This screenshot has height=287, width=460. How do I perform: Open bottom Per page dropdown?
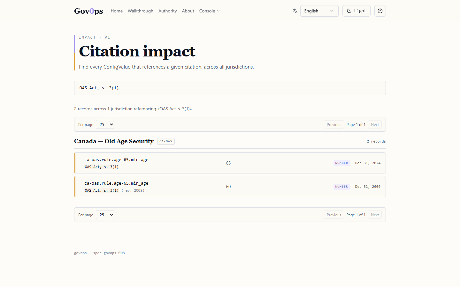coord(105,215)
